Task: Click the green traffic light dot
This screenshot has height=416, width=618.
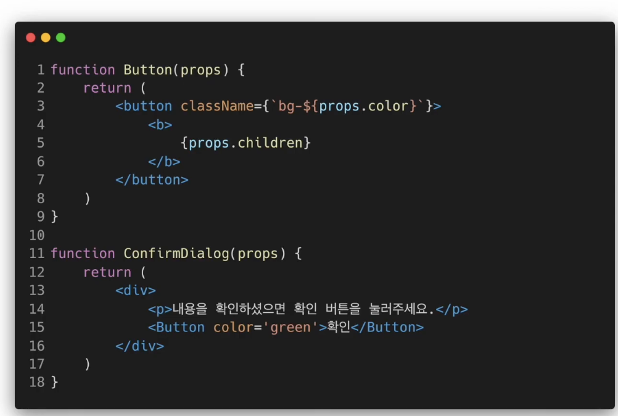Action: pyautogui.click(x=60, y=37)
